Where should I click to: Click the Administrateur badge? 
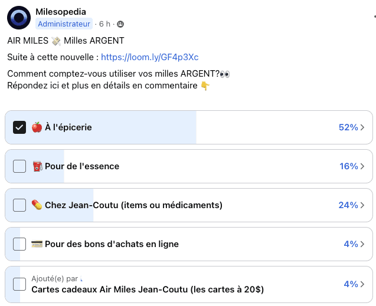(x=64, y=24)
